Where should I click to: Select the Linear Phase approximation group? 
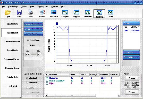[x=27, y=93]
